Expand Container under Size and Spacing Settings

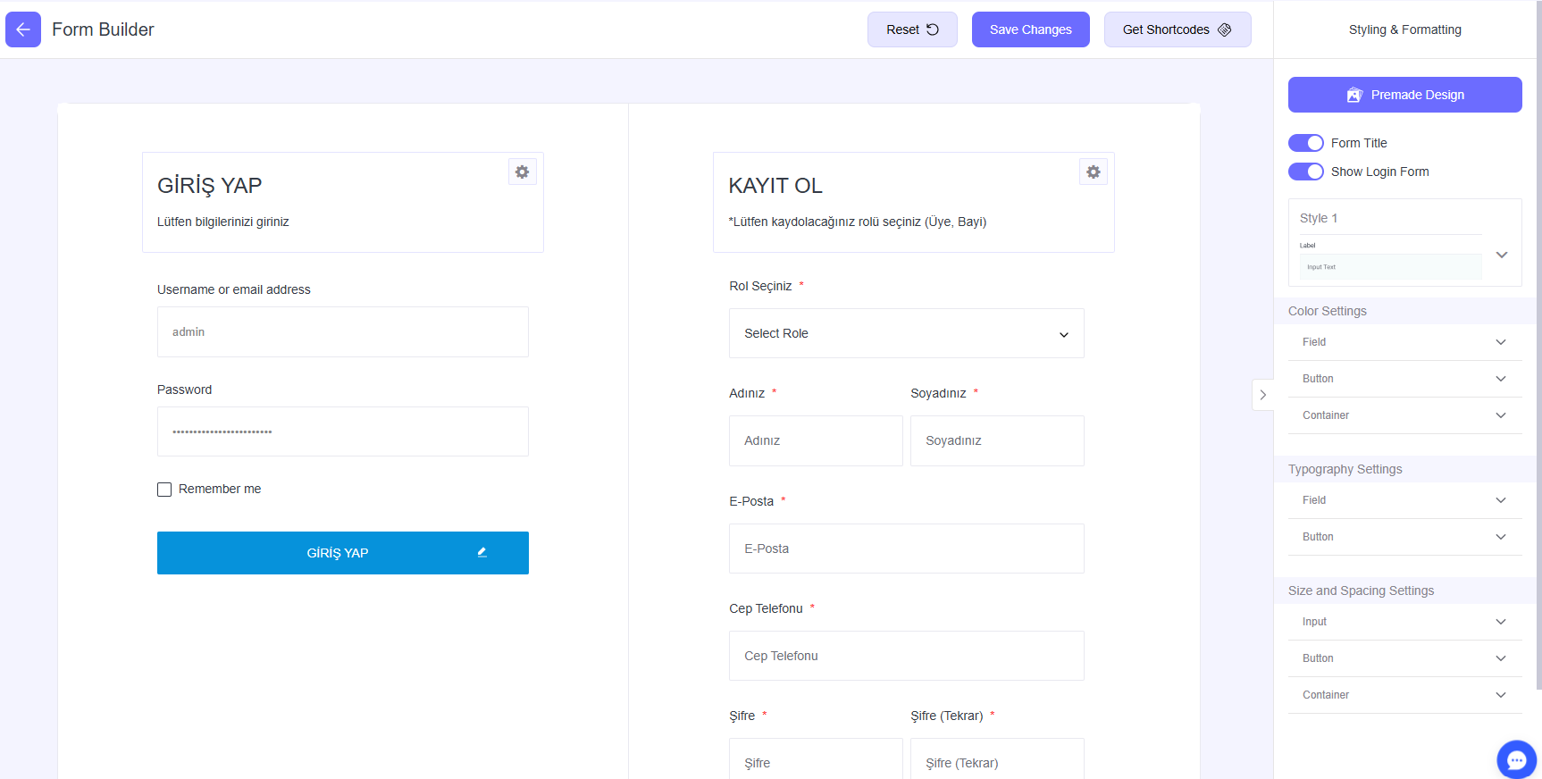pyautogui.click(x=1404, y=695)
